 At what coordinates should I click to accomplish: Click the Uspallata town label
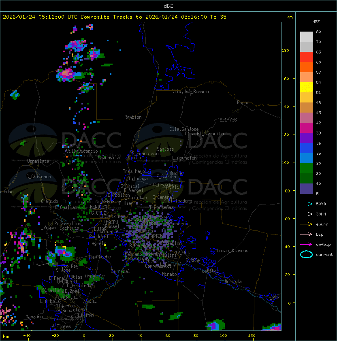[x=38, y=161]
